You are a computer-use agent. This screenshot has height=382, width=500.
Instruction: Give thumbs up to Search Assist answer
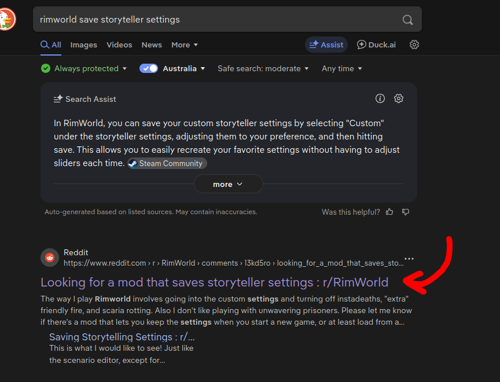tap(389, 212)
